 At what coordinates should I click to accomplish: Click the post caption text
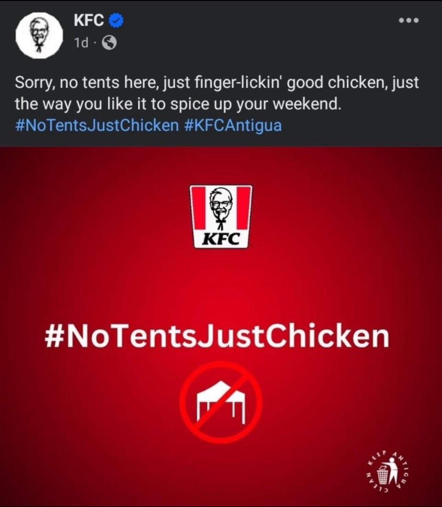(x=217, y=104)
